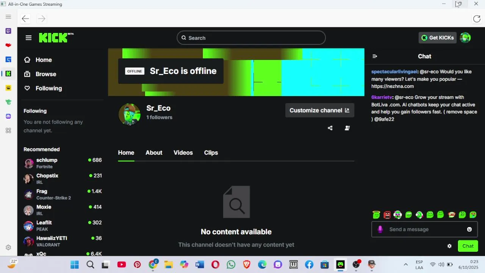The height and width of the screenshot is (273, 485).
Task: Open YouTube from the taskbar
Action: (122, 265)
